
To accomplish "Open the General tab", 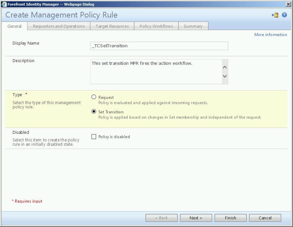I will click(15, 26).
